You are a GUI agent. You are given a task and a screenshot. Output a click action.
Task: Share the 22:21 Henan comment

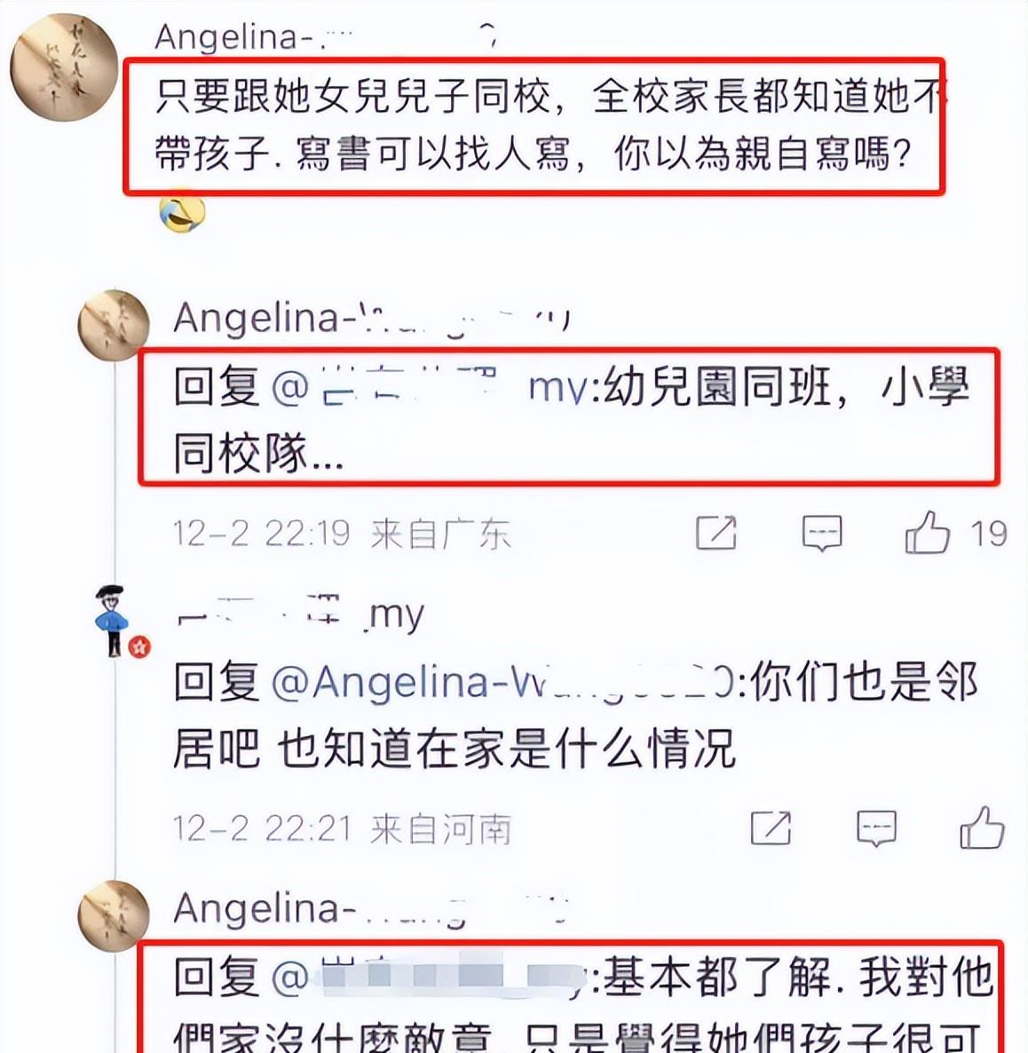click(771, 828)
